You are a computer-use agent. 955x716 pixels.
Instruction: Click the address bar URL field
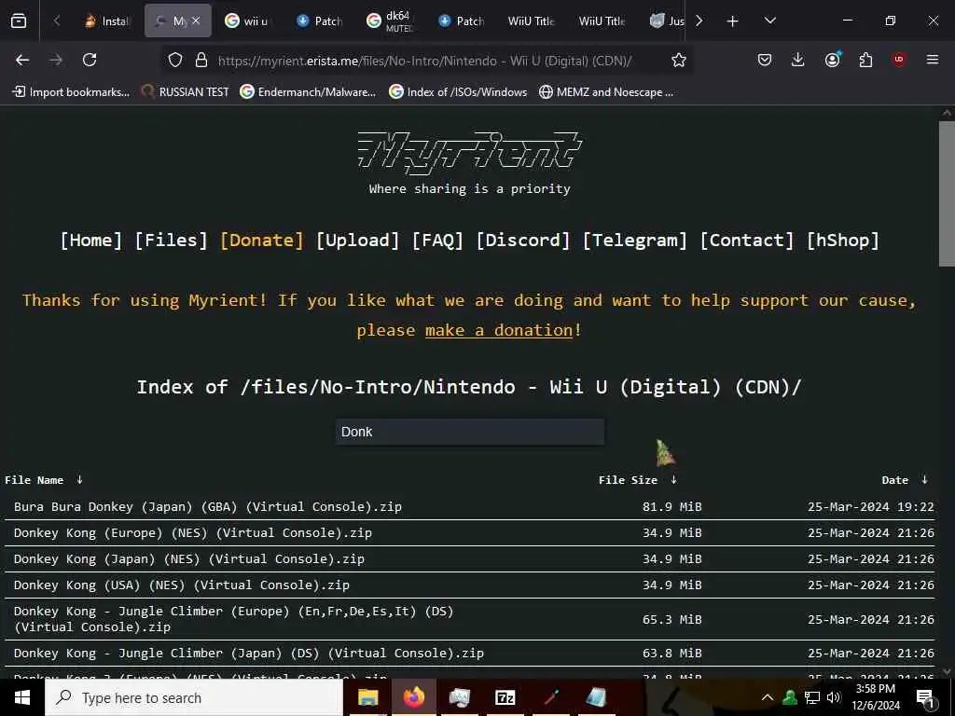pyautogui.click(x=425, y=61)
